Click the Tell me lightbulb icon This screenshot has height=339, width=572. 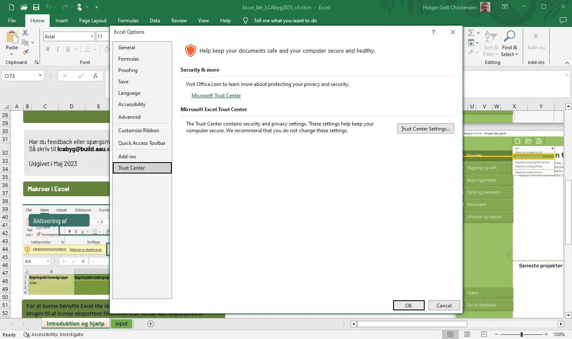[x=246, y=20]
